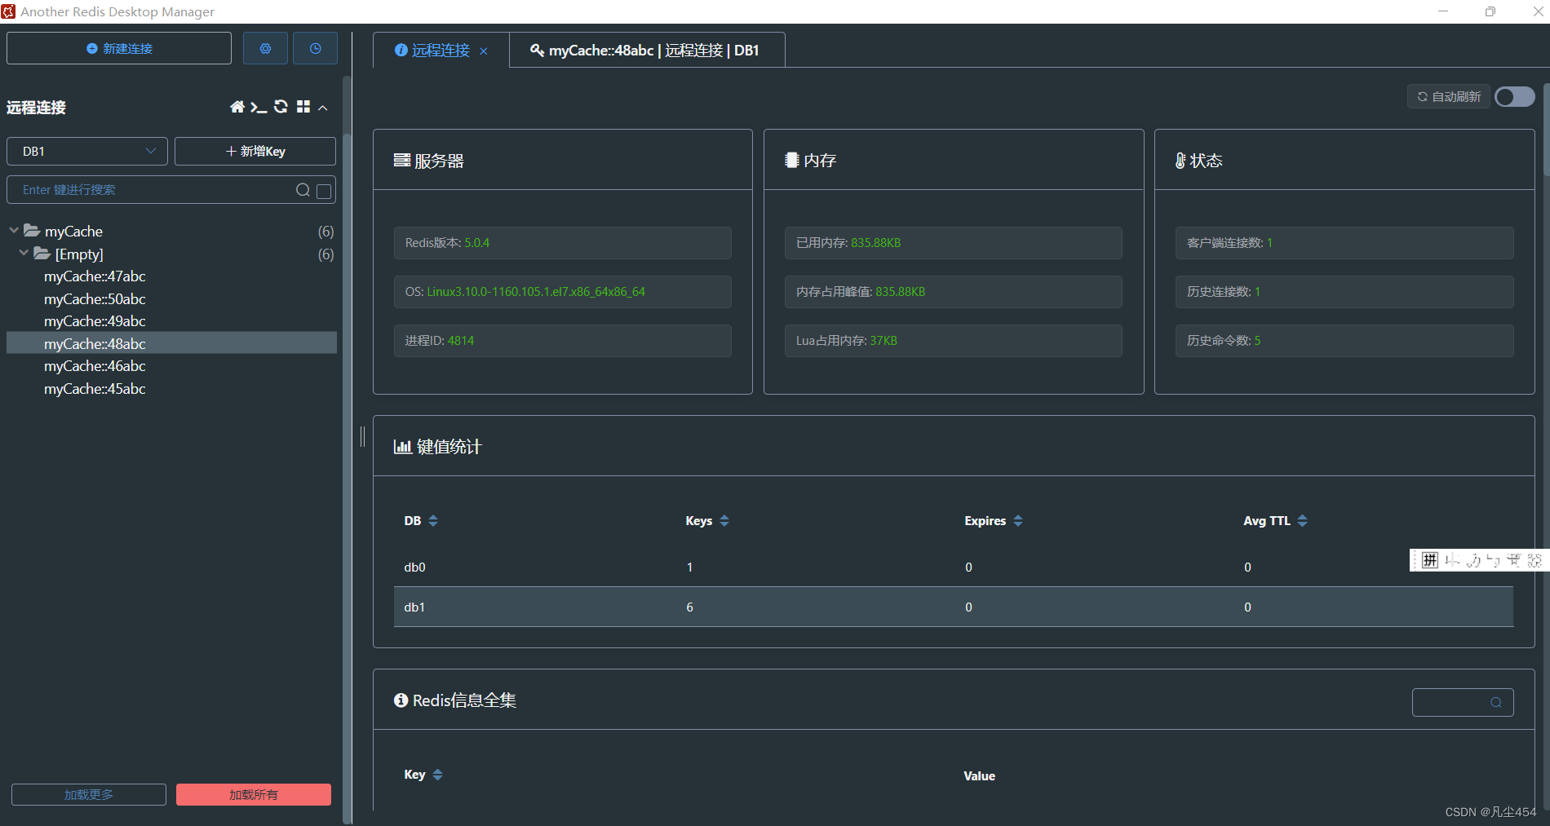This screenshot has width=1550, height=826.
Task: Open the history clock icon
Action: tap(315, 48)
